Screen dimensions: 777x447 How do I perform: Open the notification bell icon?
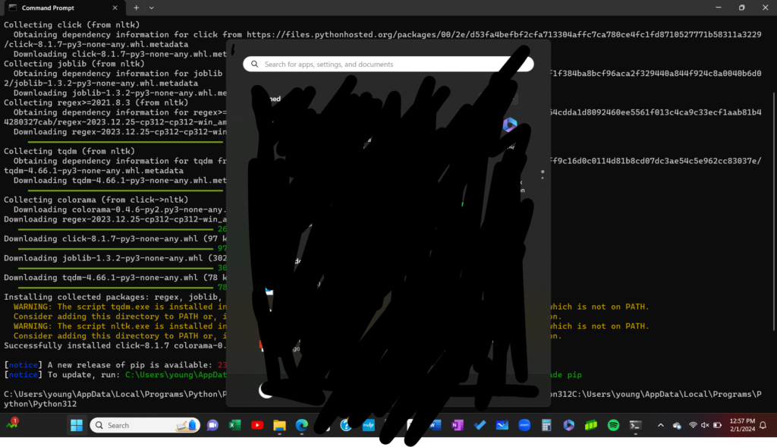[x=763, y=425]
